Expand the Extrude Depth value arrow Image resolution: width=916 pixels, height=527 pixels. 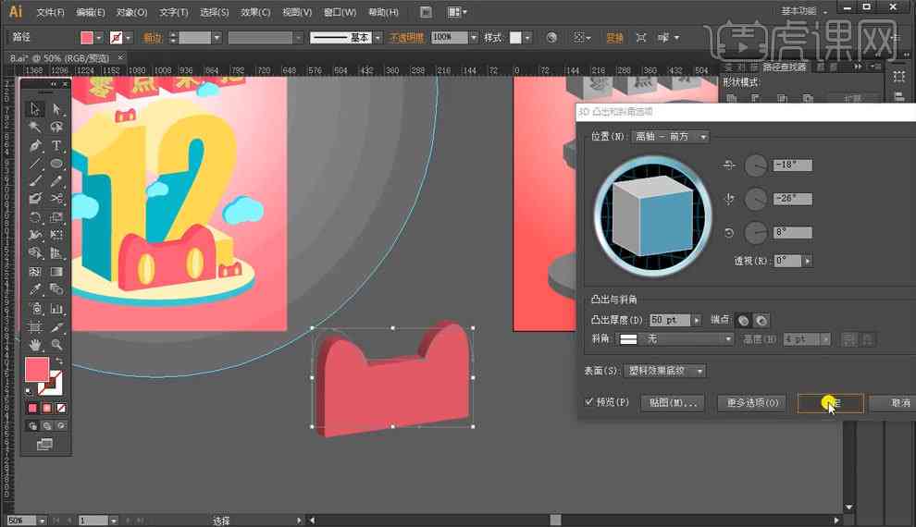pyautogui.click(x=697, y=321)
